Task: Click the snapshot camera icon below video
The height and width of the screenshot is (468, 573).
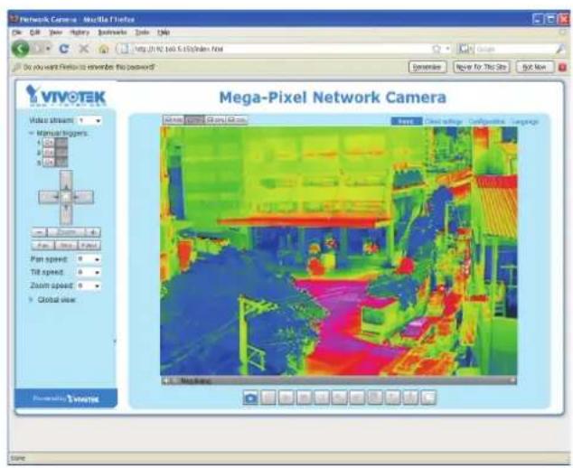Action: tap(250, 398)
